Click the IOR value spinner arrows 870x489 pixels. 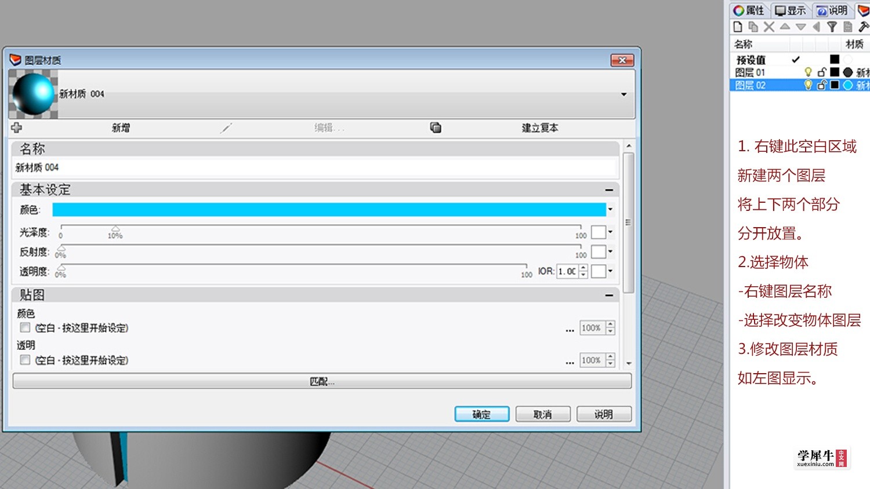point(583,271)
